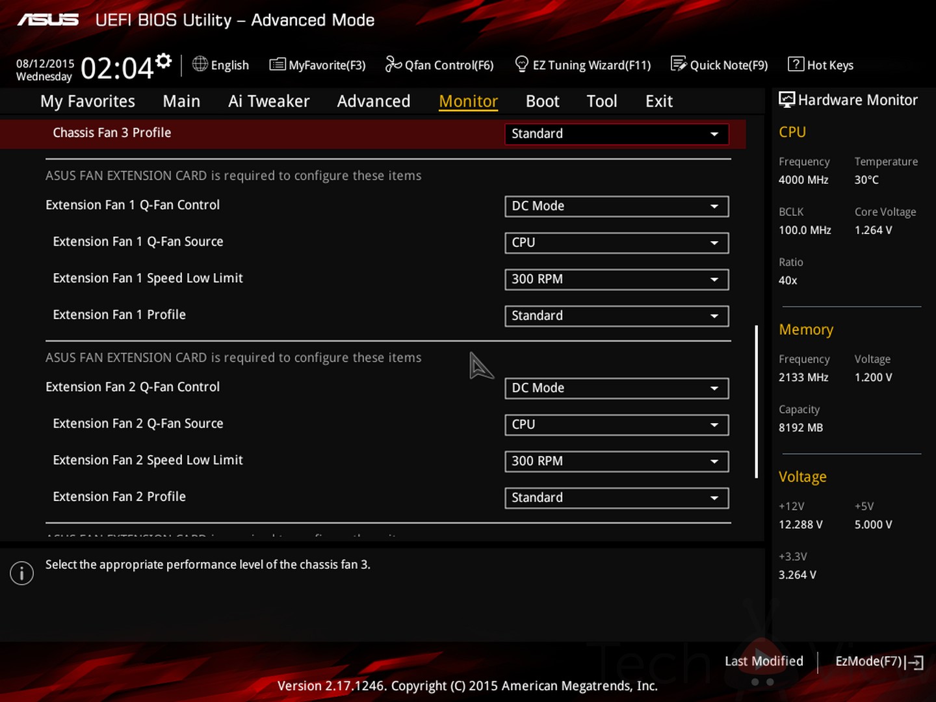Show the Hot Keys list
936x702 pixels.
821,64
